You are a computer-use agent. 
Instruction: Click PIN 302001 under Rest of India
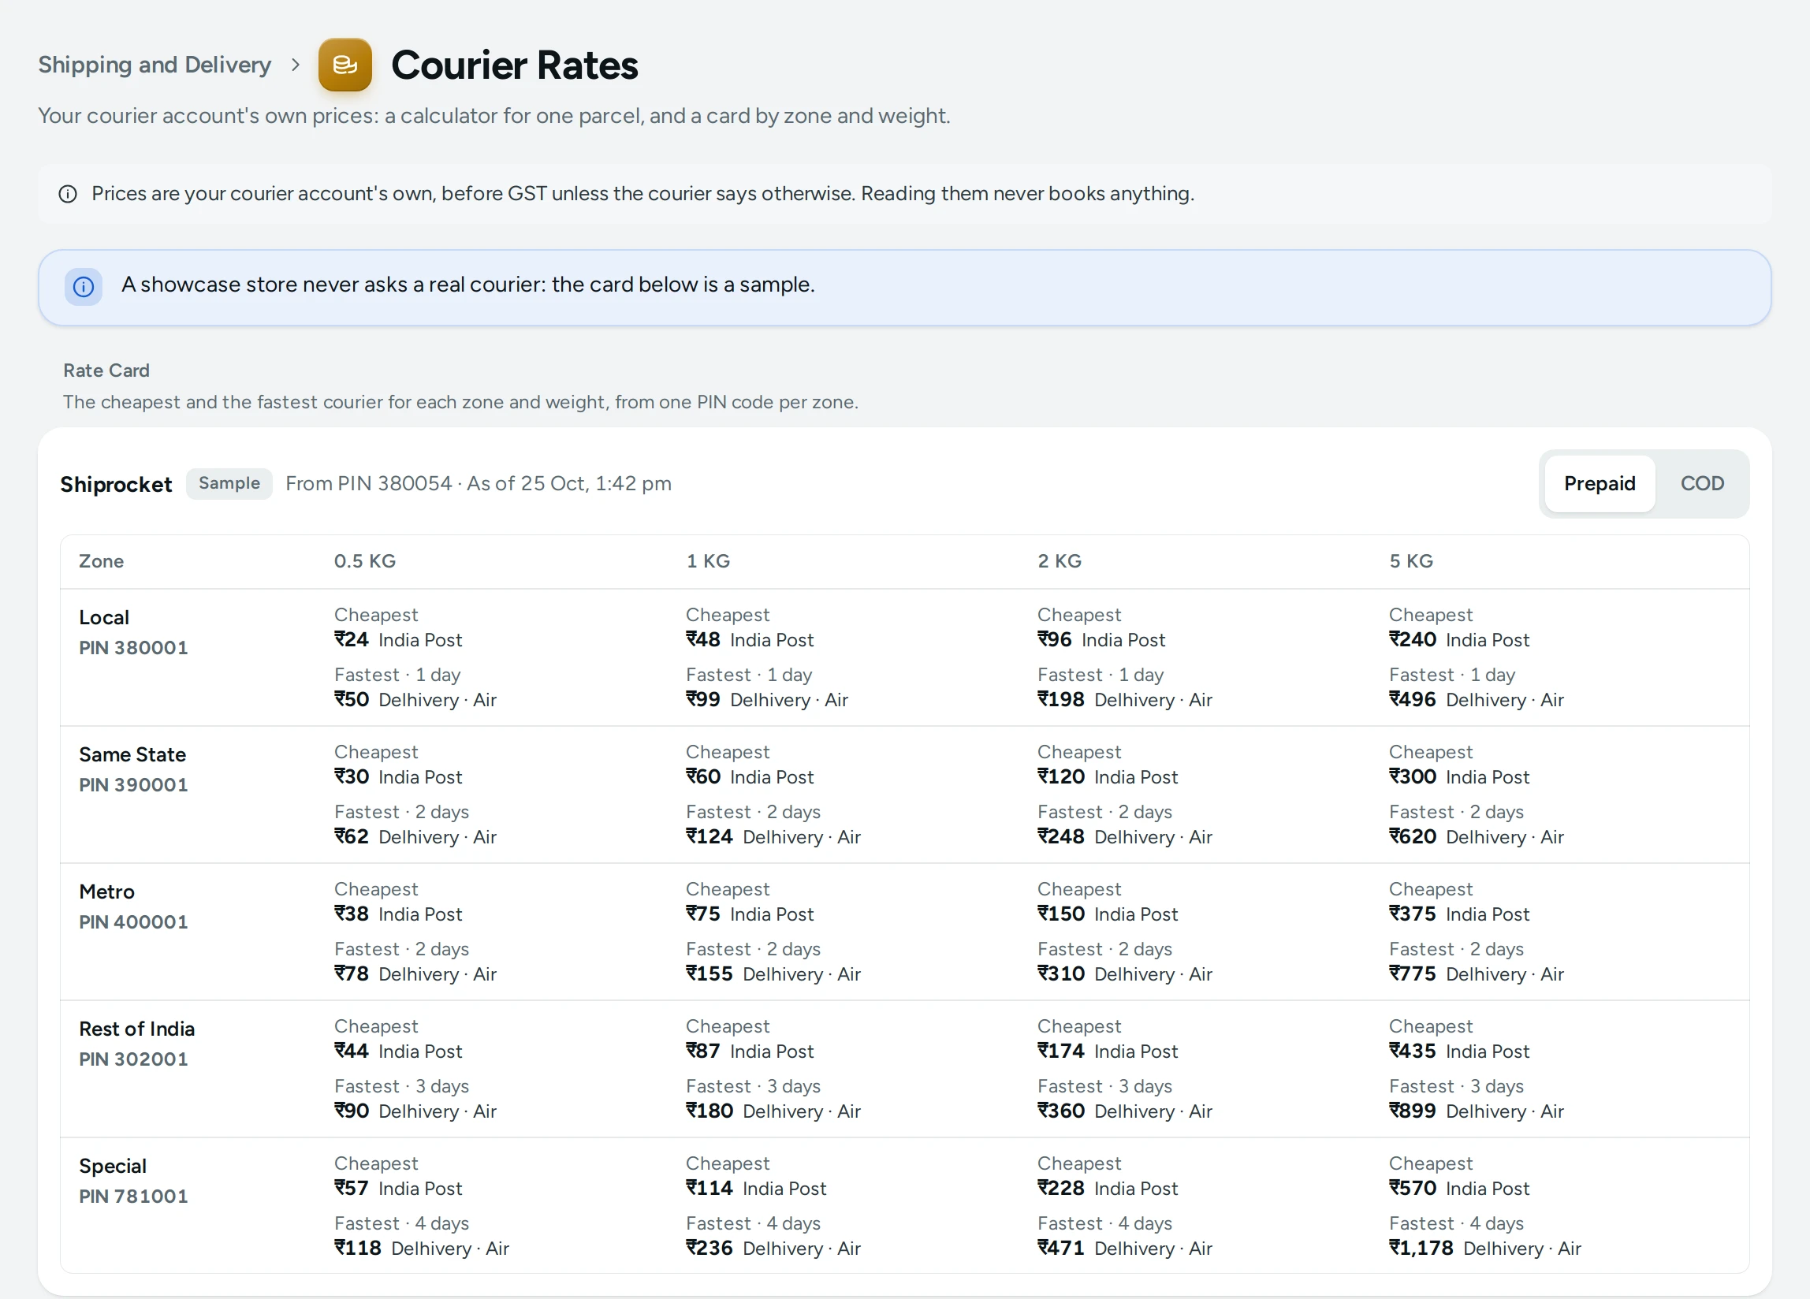tap(133, 1059)
